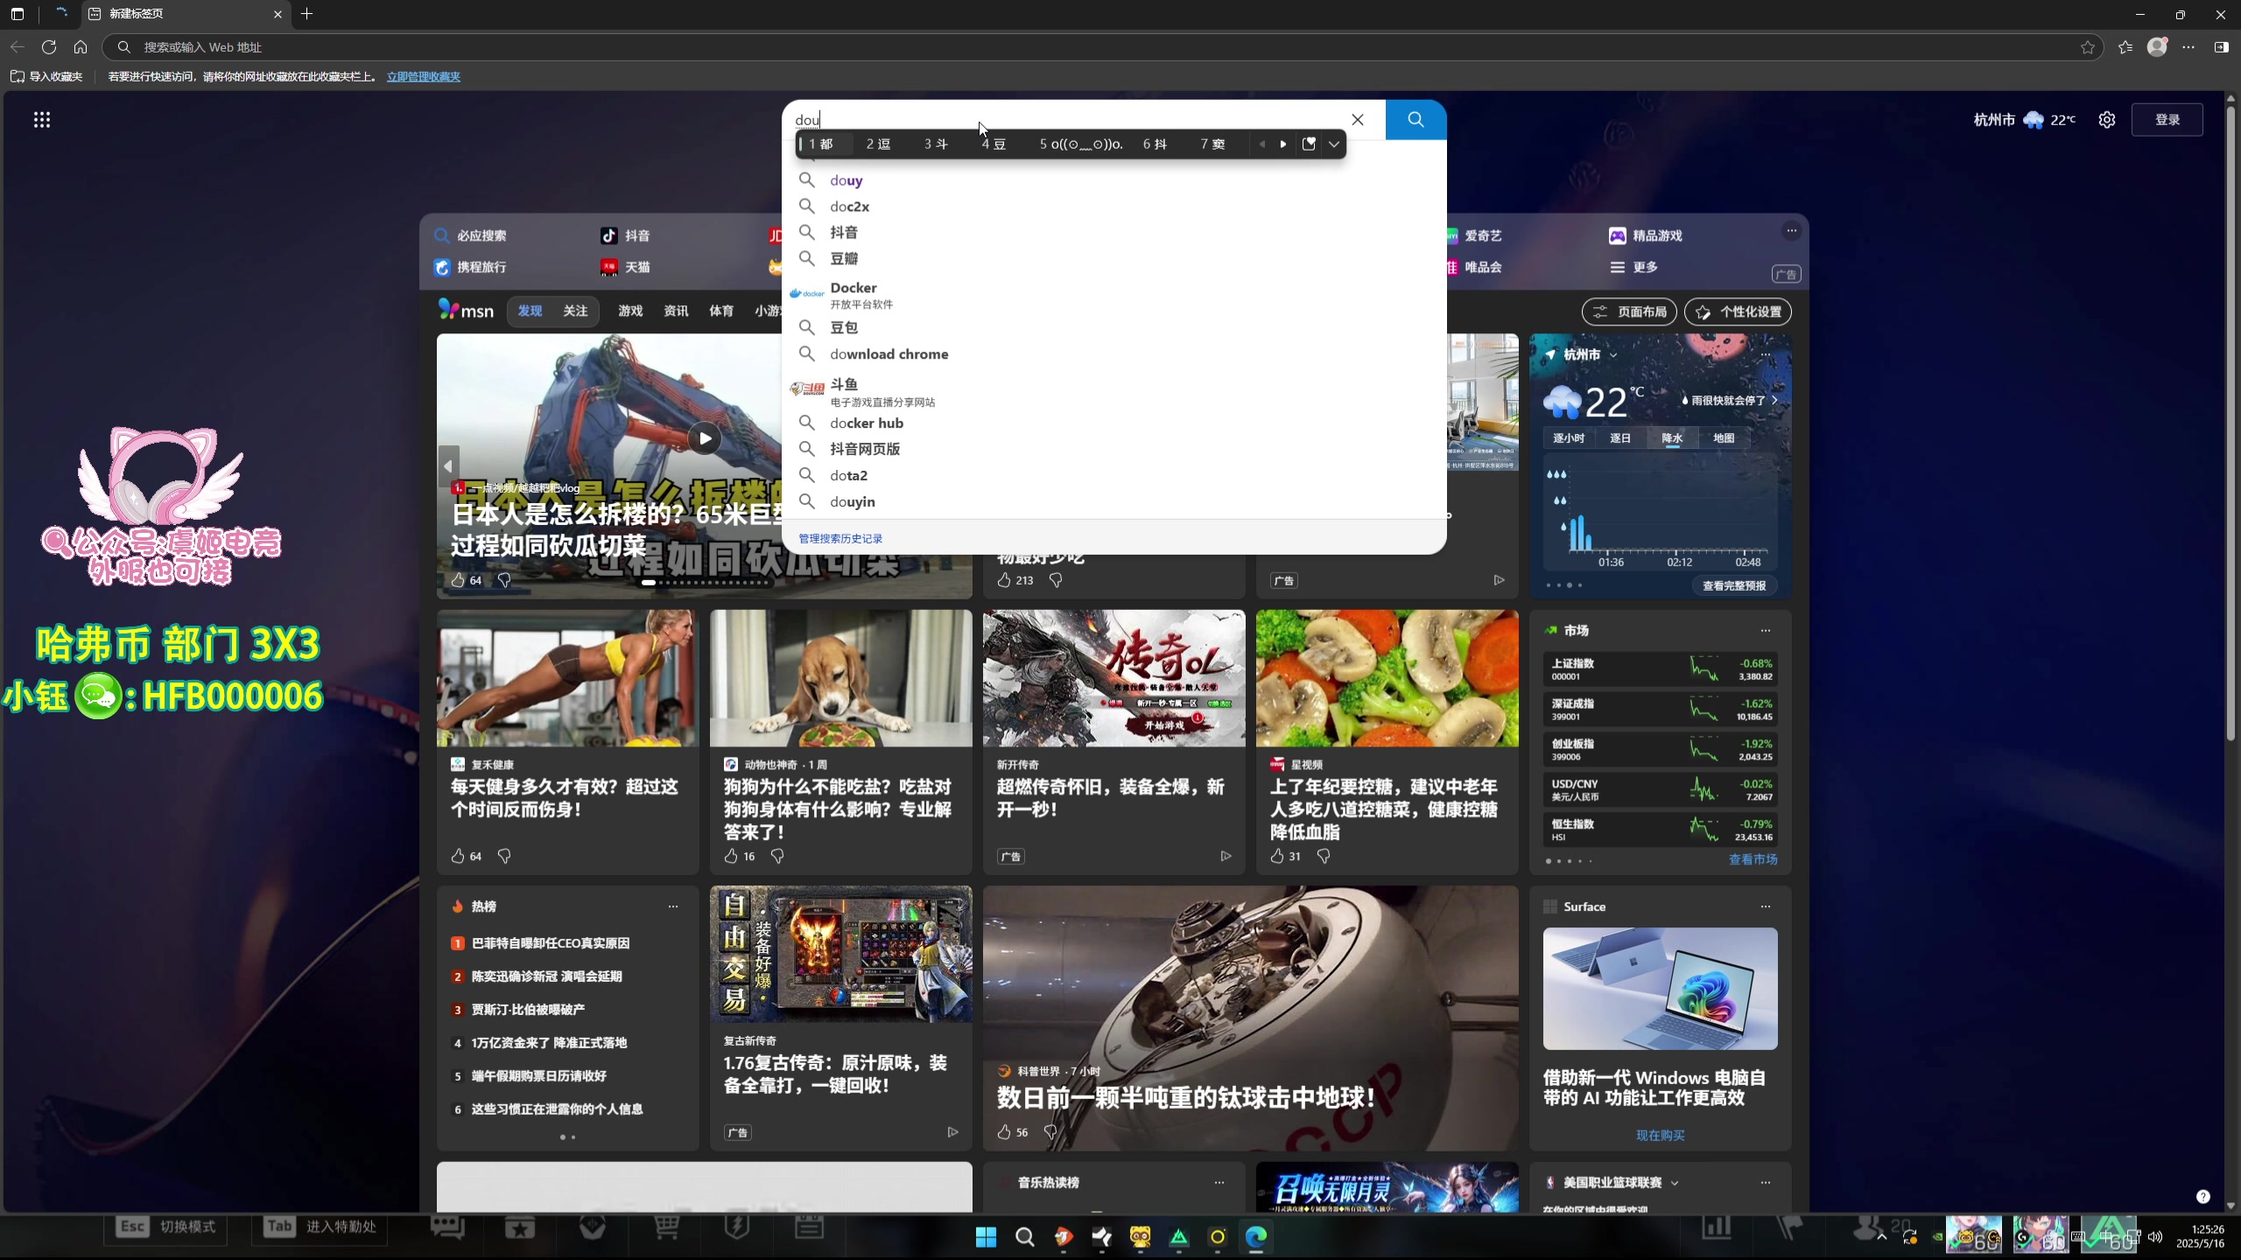Open 天猫 quick link tile
2241x1260 pixels.
(625, 267)
